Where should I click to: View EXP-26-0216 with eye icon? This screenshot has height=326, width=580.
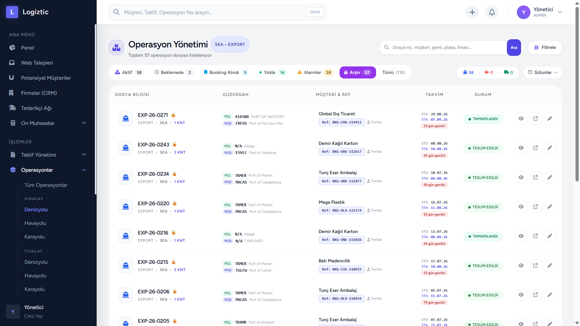point(521,236)
